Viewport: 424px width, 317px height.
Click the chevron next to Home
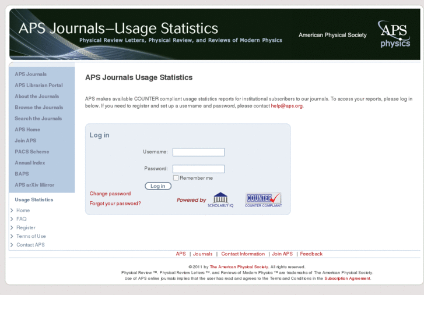[x=12, y=211]
